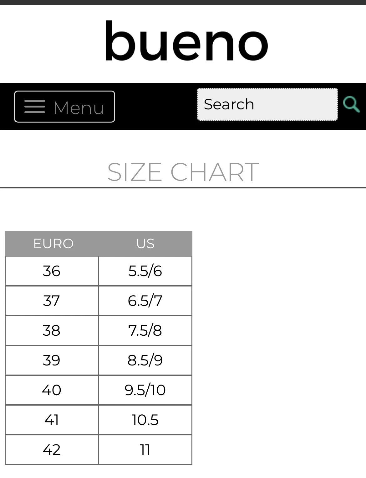The image size is (366, 478).
Task: Focus the Search input field
Action: pos(267,104)
